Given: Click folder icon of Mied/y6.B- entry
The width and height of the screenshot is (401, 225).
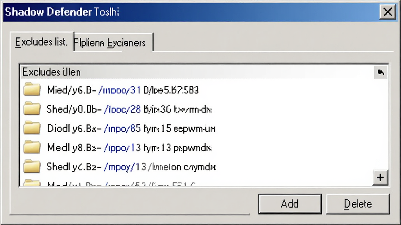Looking at the screenshot, I should (x=32, y=89).
